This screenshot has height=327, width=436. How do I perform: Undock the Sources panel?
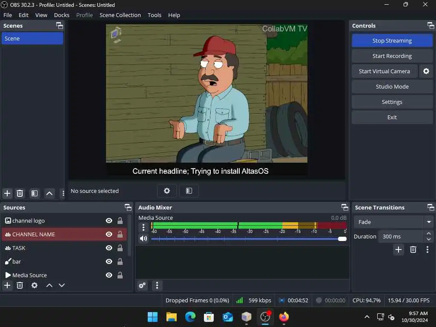pos(128,207)
